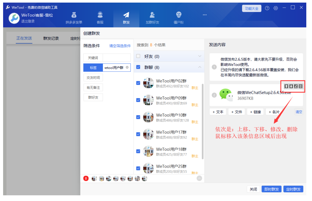Uncheck WeTool用户02群
Screen dimensions: 312x201
click(138, 83)
